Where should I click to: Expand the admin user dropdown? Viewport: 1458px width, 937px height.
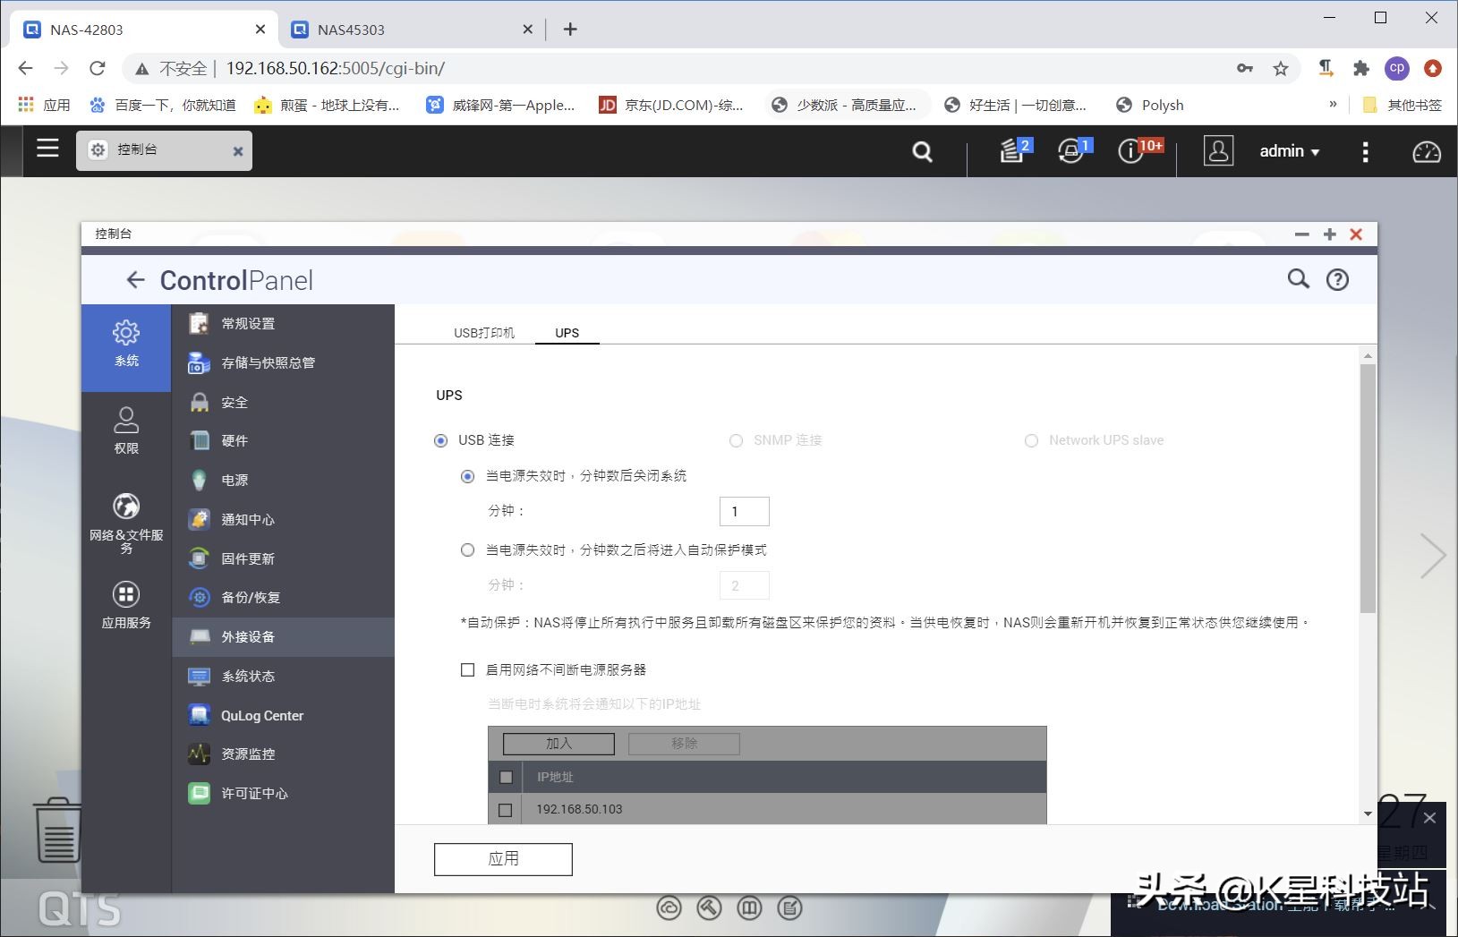pos(1290,151)
